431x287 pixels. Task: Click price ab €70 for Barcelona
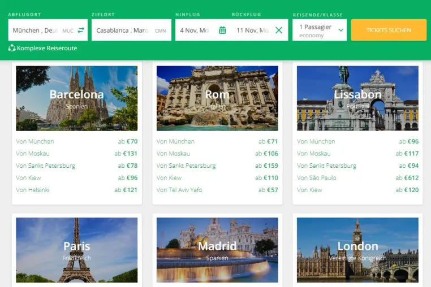tap(128, 141)
